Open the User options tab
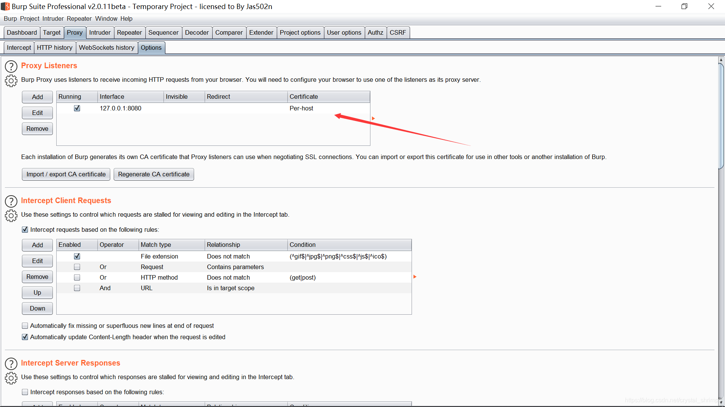 pos(344,32)
